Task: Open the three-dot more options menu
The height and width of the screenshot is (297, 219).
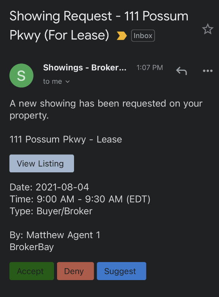Action: (207, 71)
